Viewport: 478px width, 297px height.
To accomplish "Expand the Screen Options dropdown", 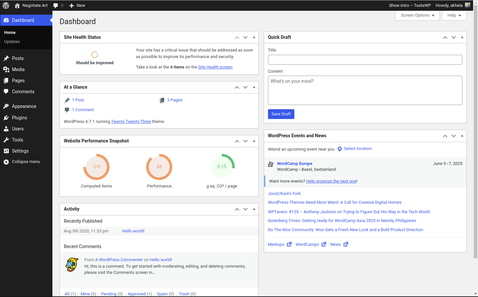I will [x=417, y=15].
